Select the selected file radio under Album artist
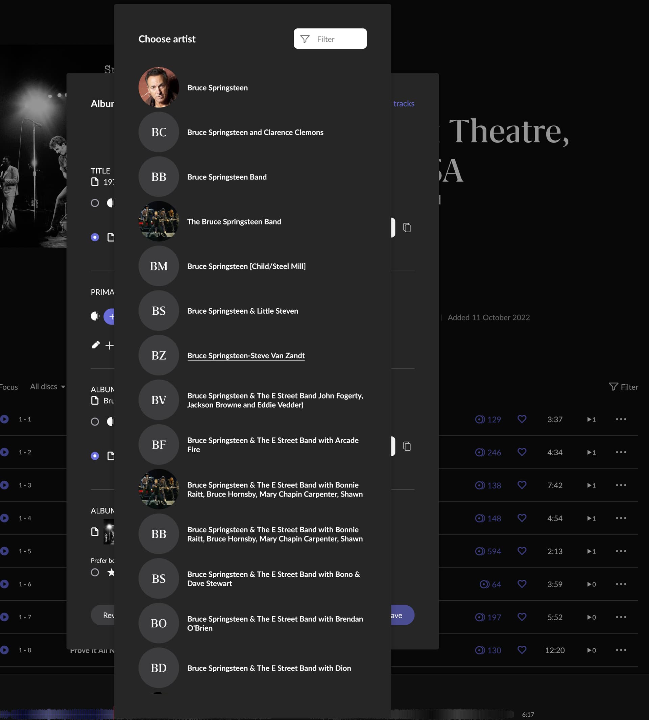 [95, 456]
